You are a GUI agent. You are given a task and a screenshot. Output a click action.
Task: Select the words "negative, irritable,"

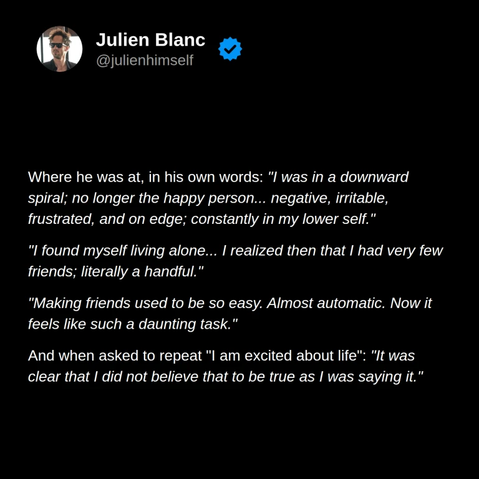[x=329, y=198]
